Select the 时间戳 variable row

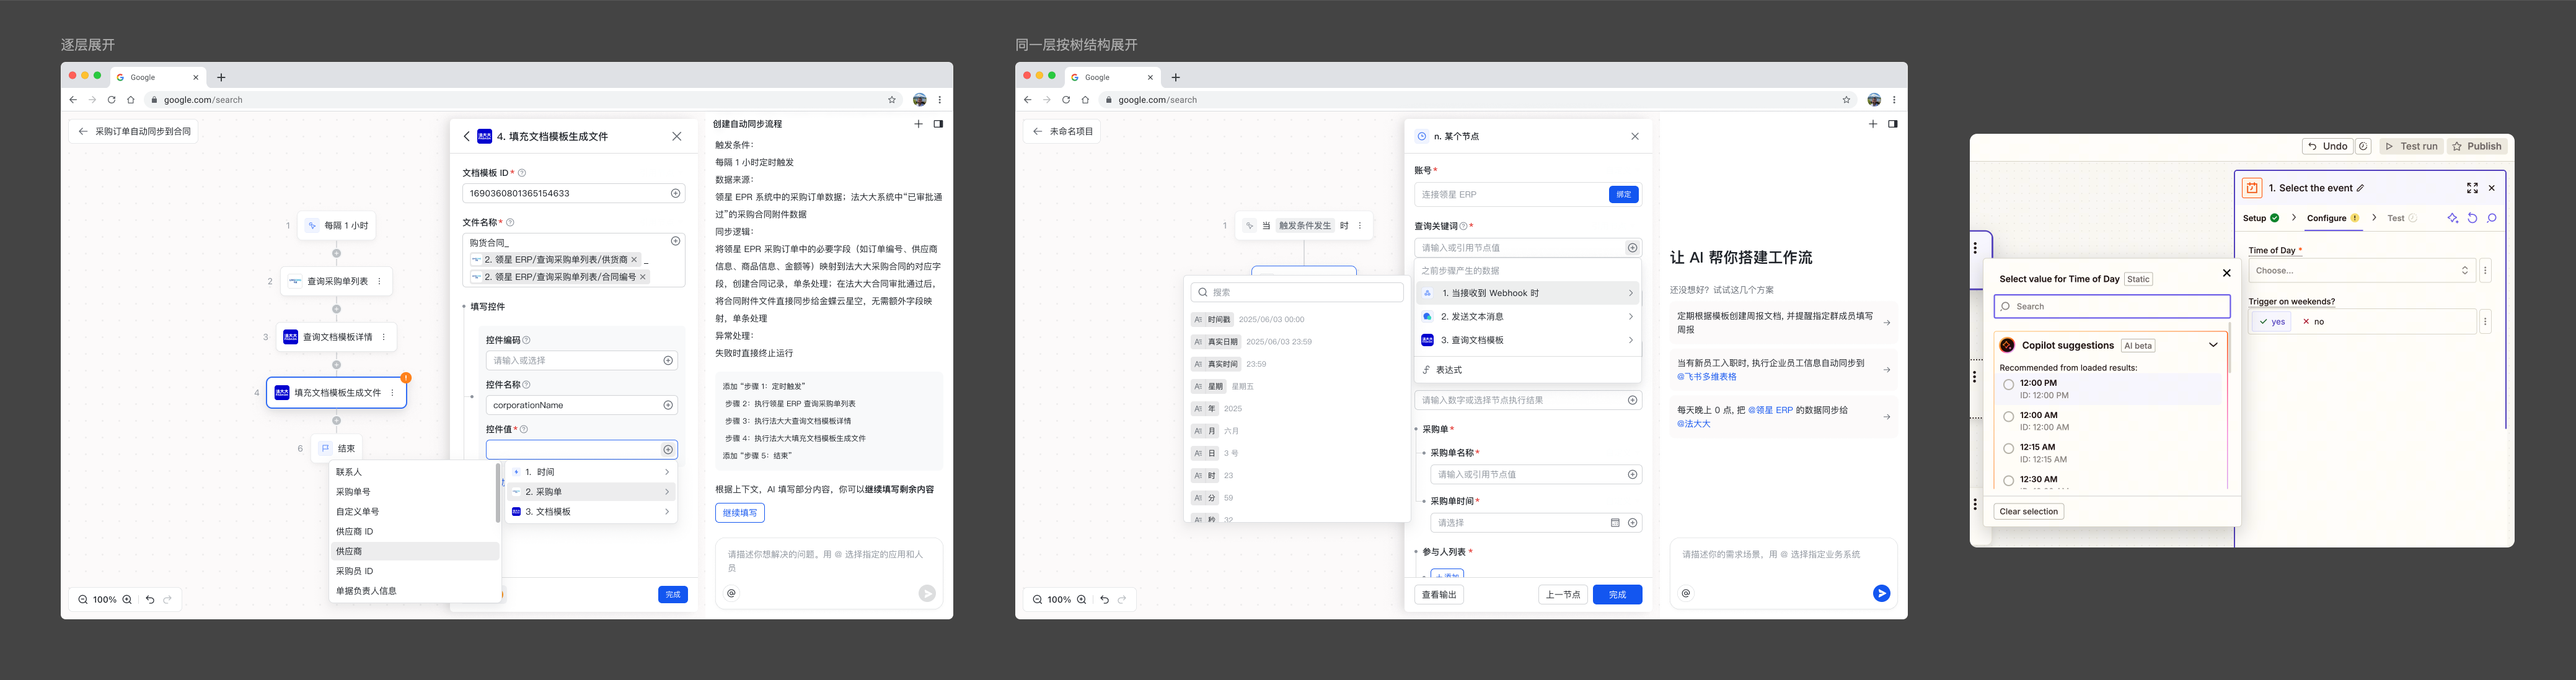(1297, 320)
